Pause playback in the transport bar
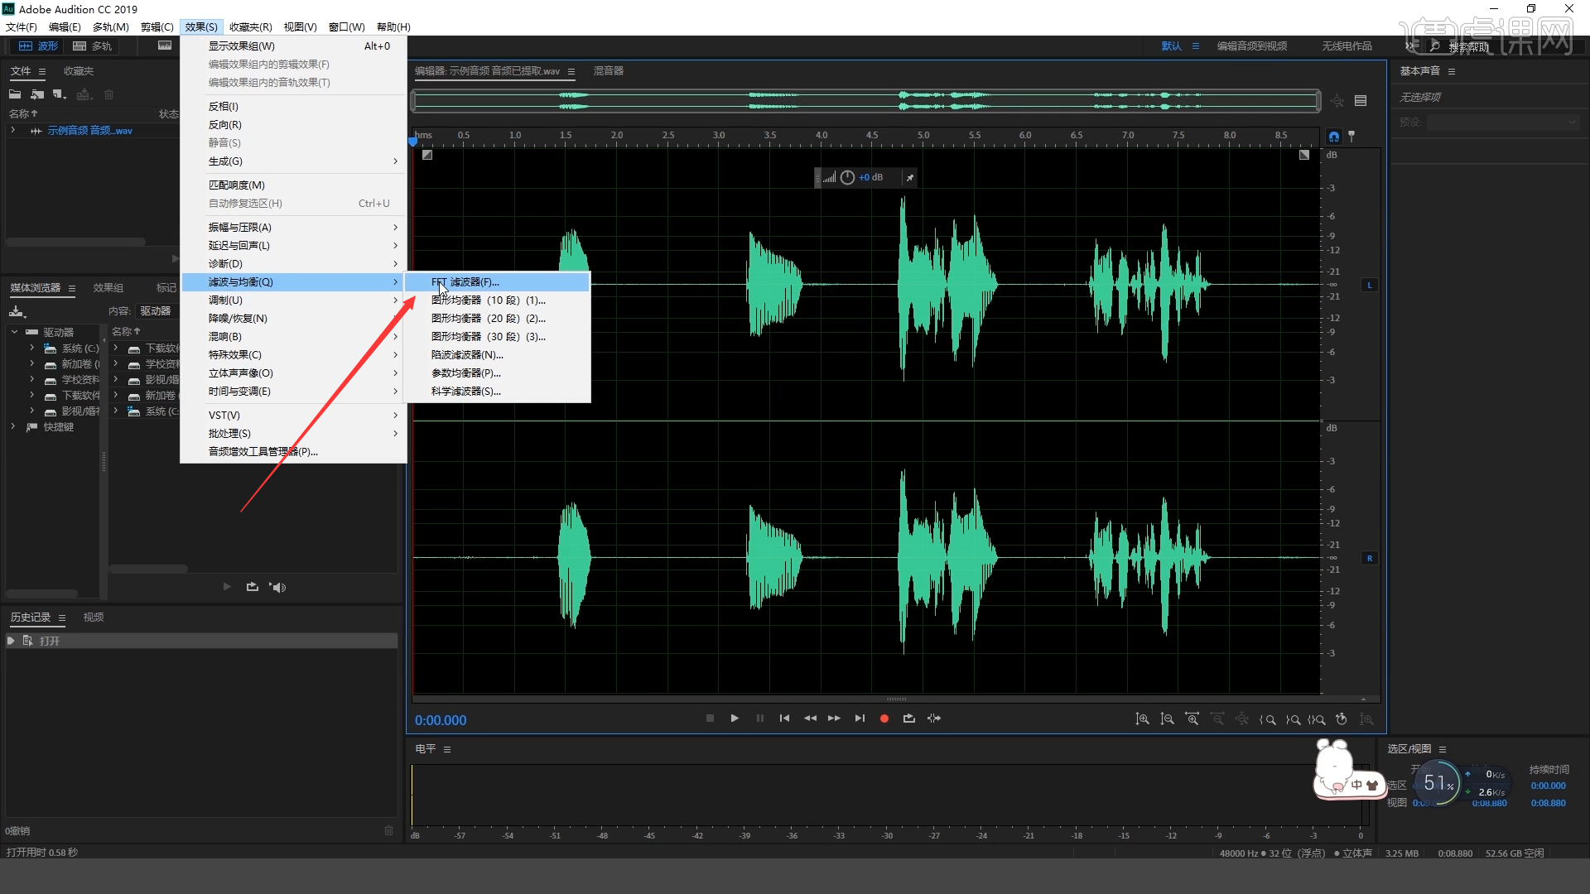 (x=759, y=719)
